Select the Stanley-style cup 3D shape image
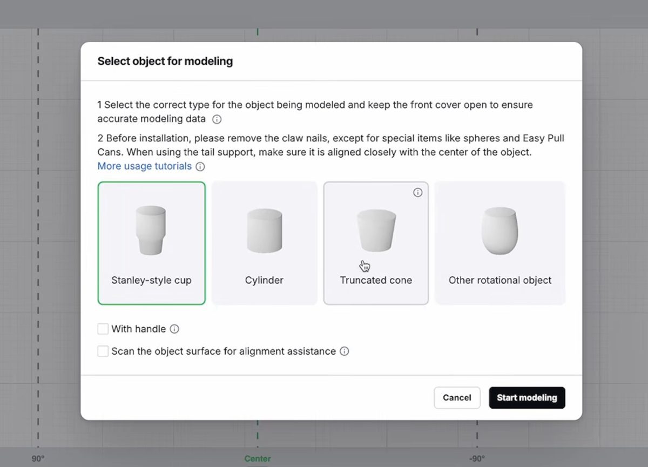 pyautogui.click(x=151, y=230)
